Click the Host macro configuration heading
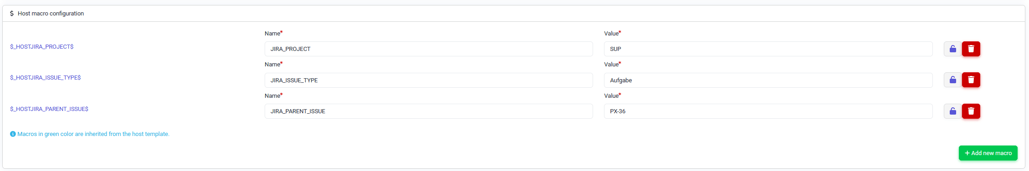The image size is (1029, 171). tap(51, 13)
